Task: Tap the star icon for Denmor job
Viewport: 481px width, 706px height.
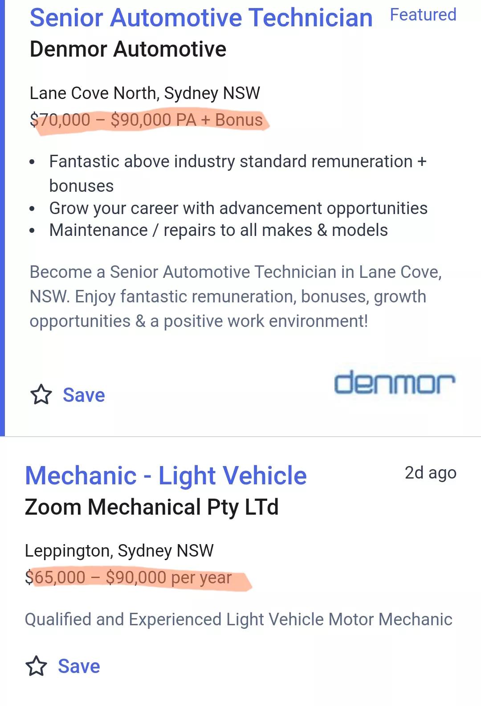Action: [x=41, y=395]
